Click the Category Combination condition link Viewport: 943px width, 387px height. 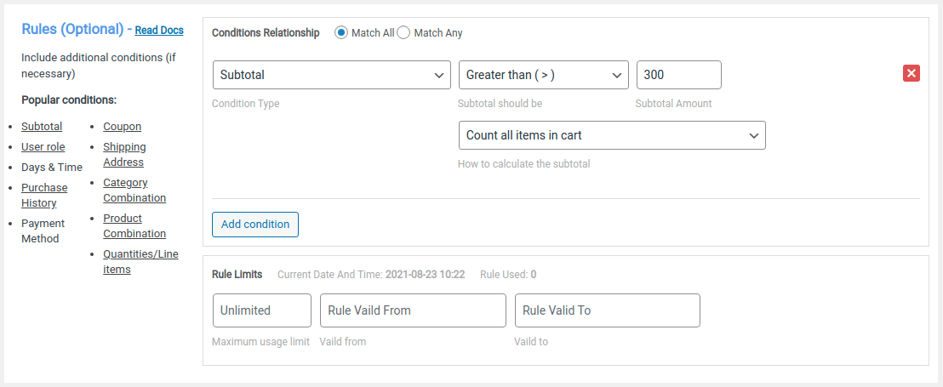point(134,191)
